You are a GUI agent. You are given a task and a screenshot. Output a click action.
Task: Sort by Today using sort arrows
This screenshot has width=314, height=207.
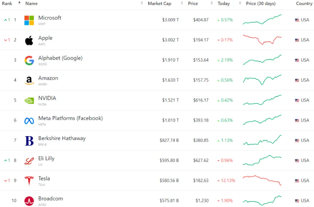click(240, 3)
